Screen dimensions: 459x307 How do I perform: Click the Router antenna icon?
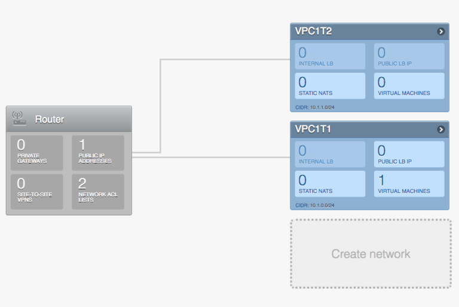pyautogui.click(x=19, y=118)
